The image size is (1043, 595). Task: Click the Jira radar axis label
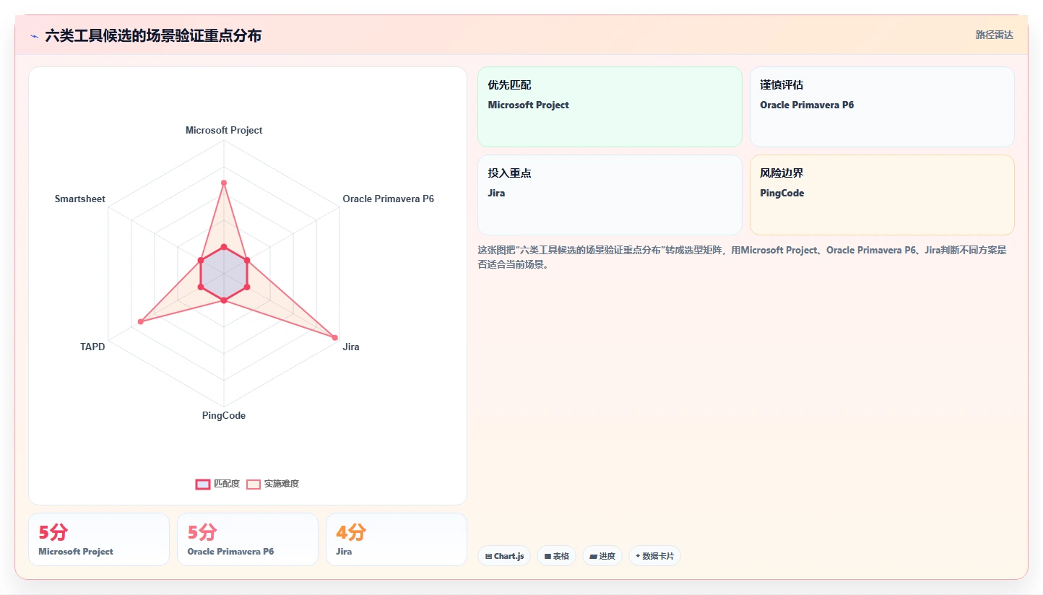click(x=351, y=347)
